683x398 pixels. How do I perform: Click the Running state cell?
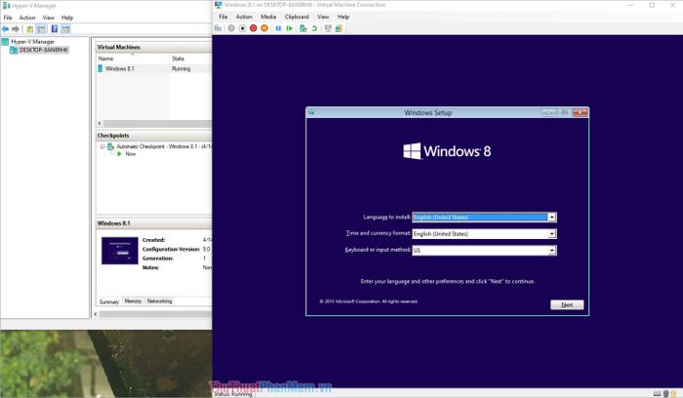point(181,69)
